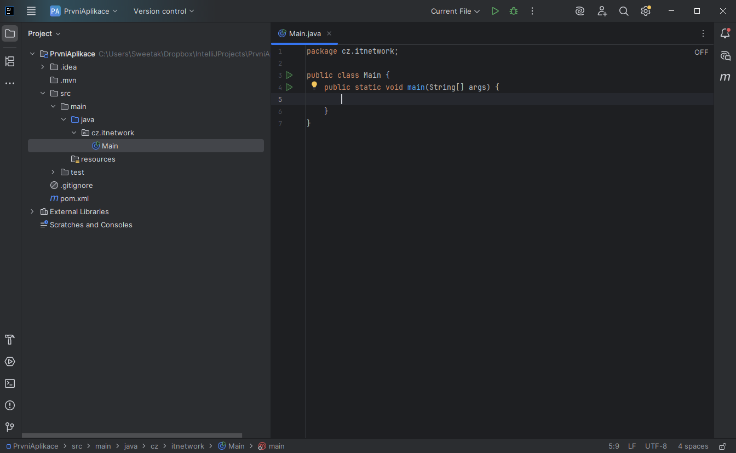The image size is (736, 453).
Task: Open the Project tool window icon
Action: [10, 33]
